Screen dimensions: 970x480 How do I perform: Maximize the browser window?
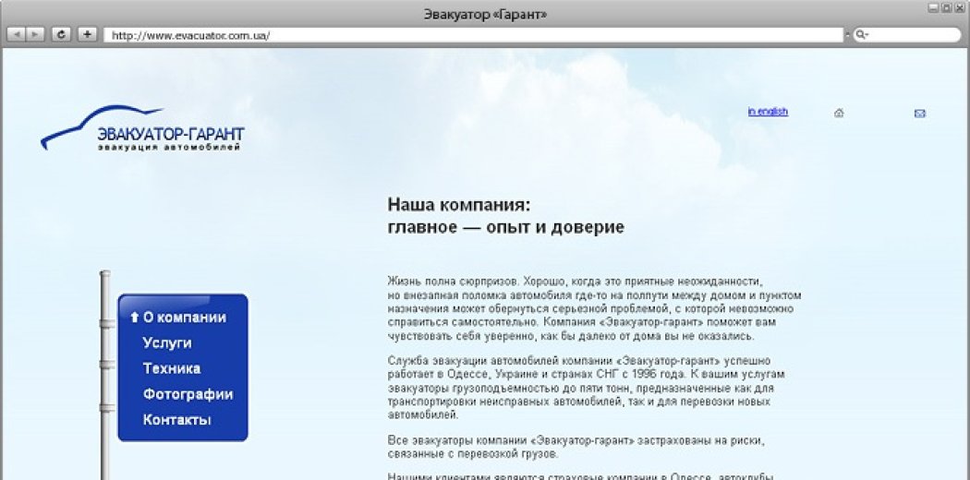[946, 8]
